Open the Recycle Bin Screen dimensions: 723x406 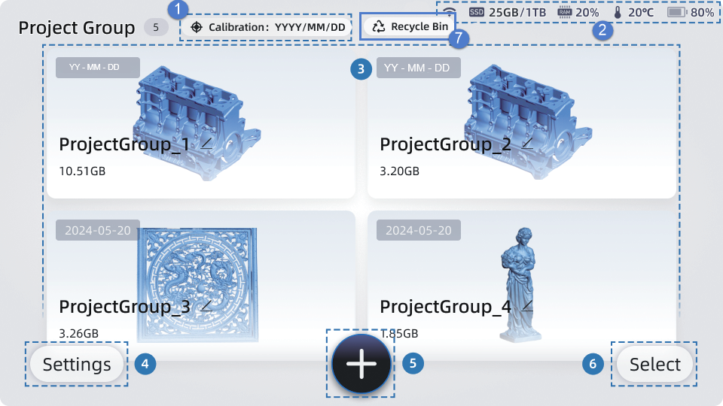pyautogui.click(x=407, y=27)
